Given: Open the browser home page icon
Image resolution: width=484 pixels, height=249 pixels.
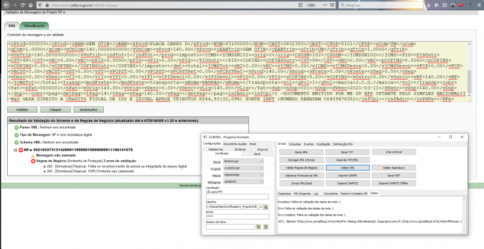Looking at the screenshot, I should (x=30, y=5).
